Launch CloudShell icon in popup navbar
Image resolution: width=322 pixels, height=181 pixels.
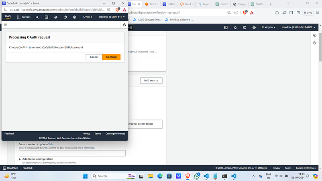coord(47,17)
